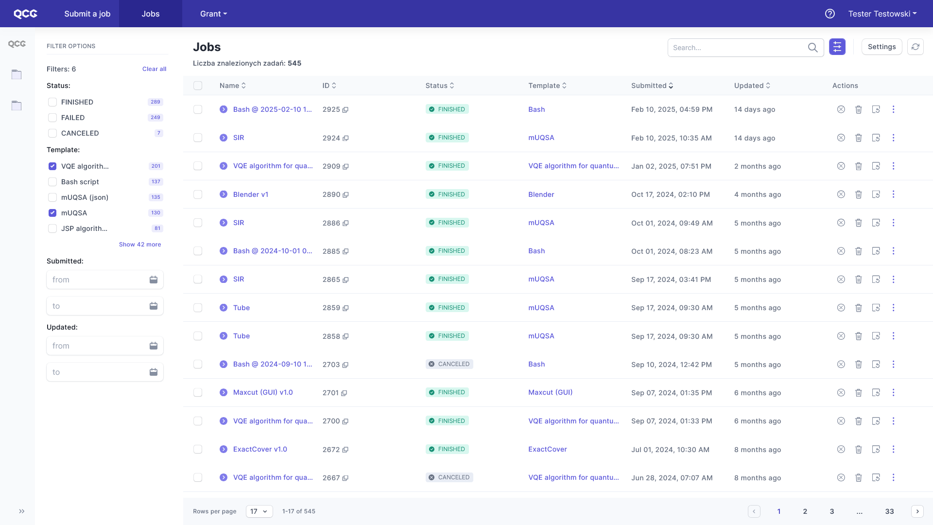Go to page 33 of results
The width and height of the screenshot is (933, 525).
point(889,511)
